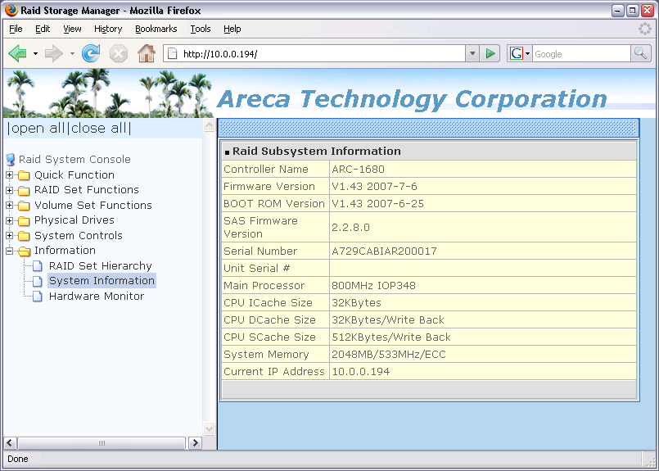Image resolution: width=659 pixels, height=471 pixels.
Task: Open the Google search engine selector icon
Action: coord(520,53)
